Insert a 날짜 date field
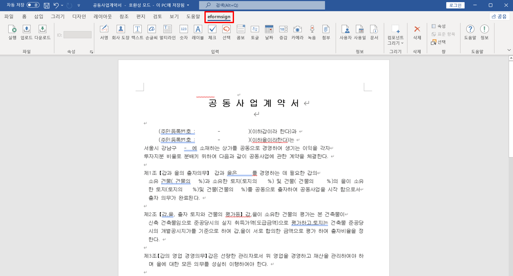 click(x=269, y=33)
